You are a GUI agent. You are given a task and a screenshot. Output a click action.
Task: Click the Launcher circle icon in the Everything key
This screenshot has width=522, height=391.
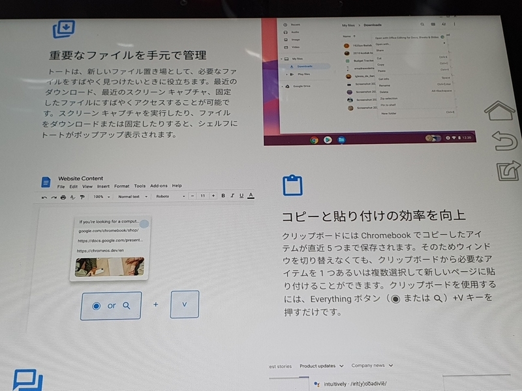click(x=96, y=306)
